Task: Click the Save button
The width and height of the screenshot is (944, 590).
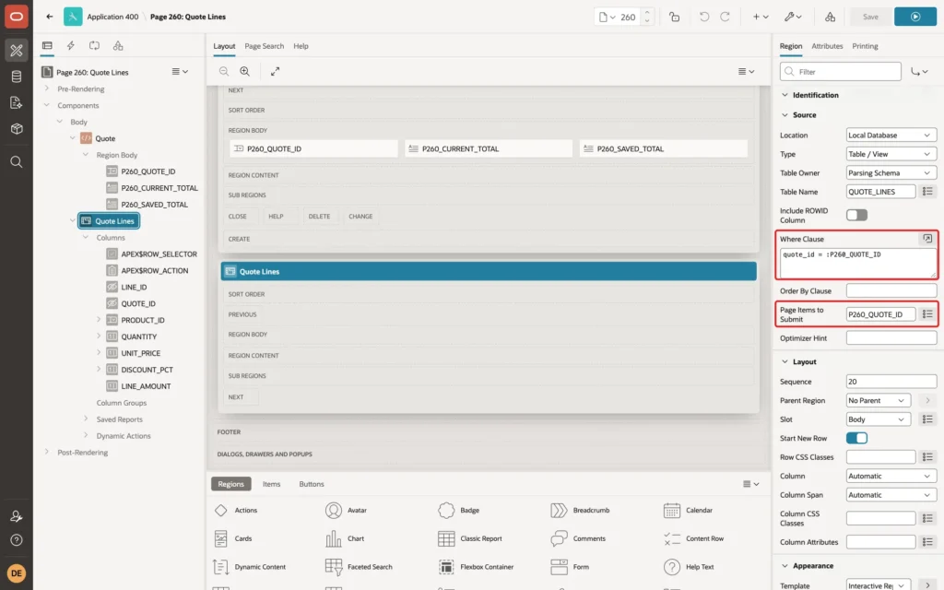Action: click(870, 17)
